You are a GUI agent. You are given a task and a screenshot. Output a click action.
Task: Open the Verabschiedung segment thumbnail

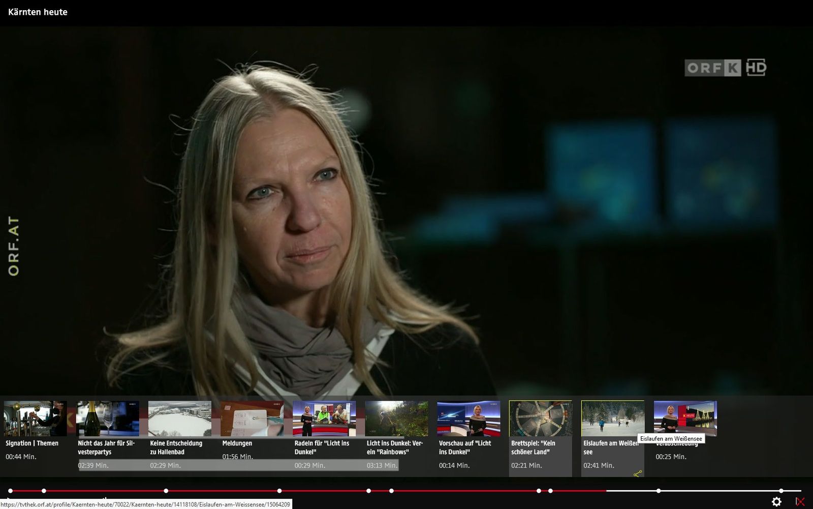[x=685, y=418]
